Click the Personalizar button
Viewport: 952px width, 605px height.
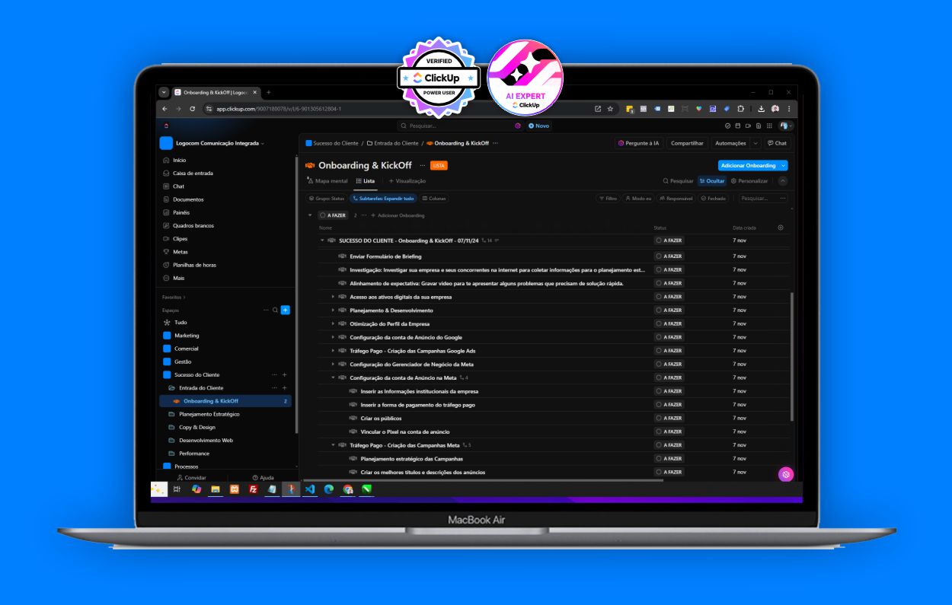pyautogui.click(x=749, y=181)
